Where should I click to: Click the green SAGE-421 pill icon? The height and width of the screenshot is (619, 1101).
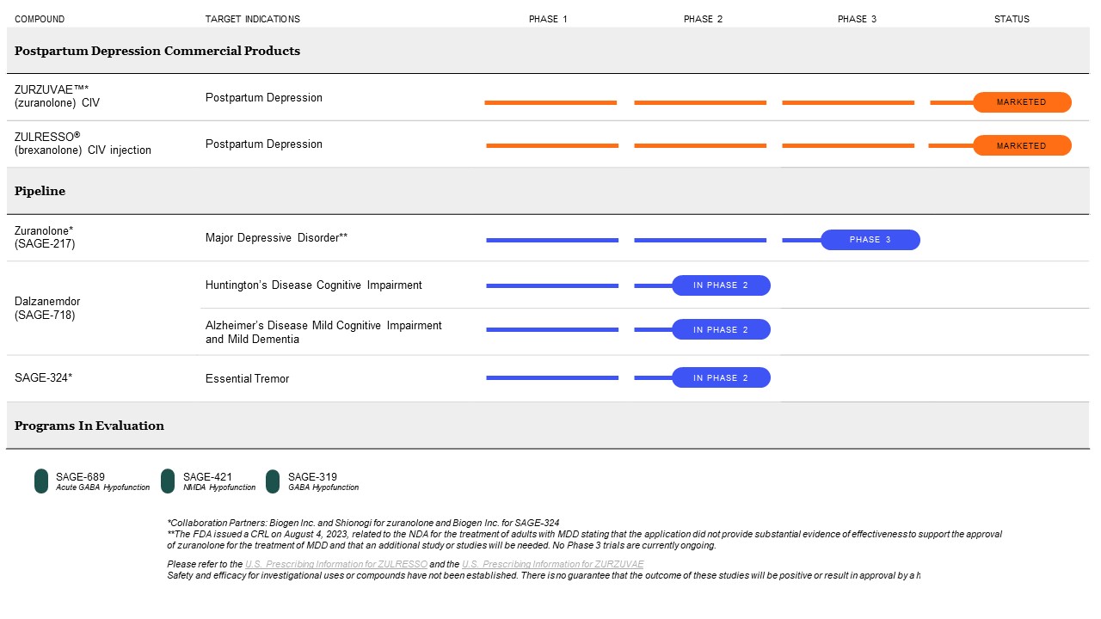[x=168, y=481]
